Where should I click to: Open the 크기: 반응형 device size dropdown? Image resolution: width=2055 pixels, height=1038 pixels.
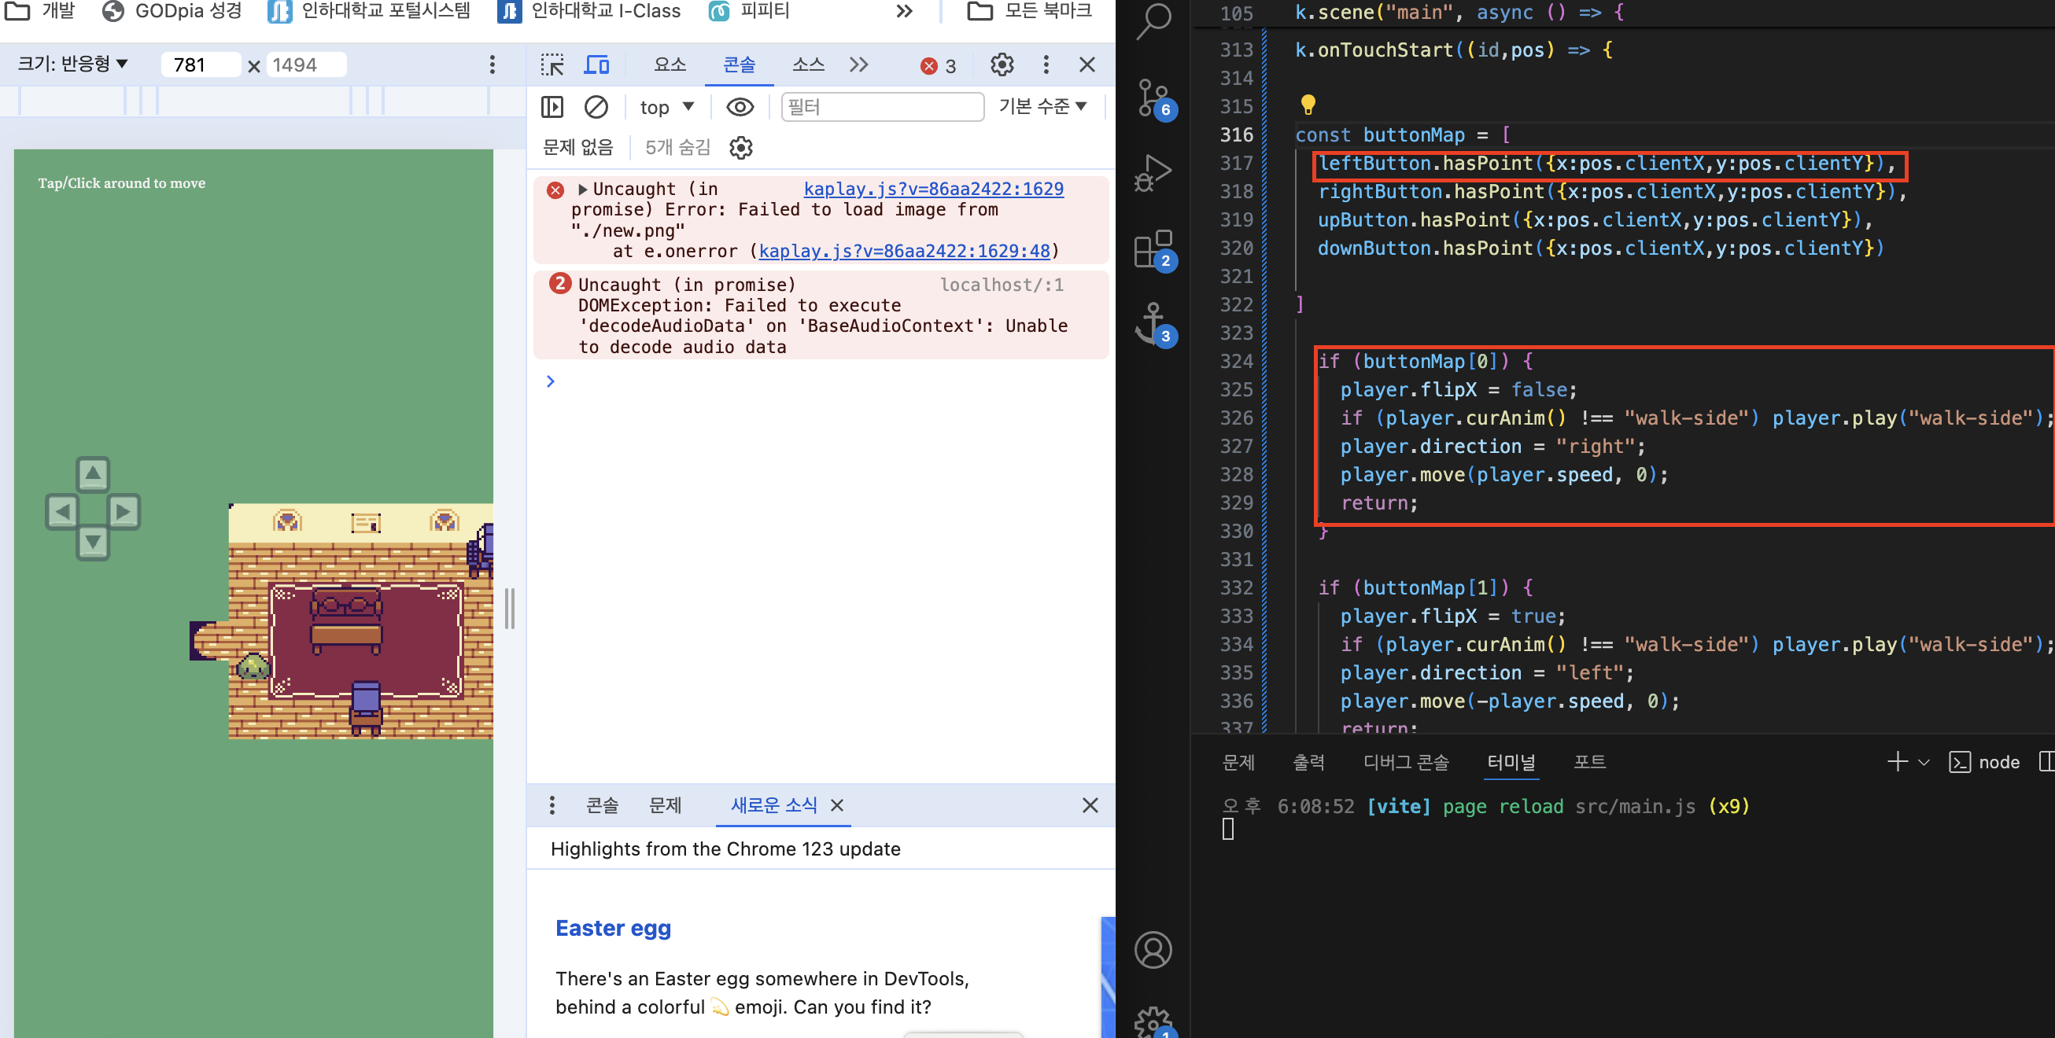[x=73, y=64]
